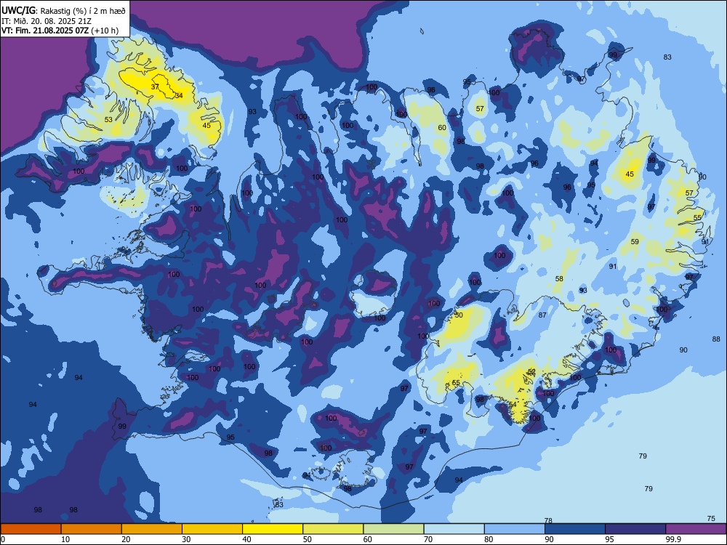727x545 pixels.
Task: Select the medium blue 90–95 legend swatch
Action: 575,529
